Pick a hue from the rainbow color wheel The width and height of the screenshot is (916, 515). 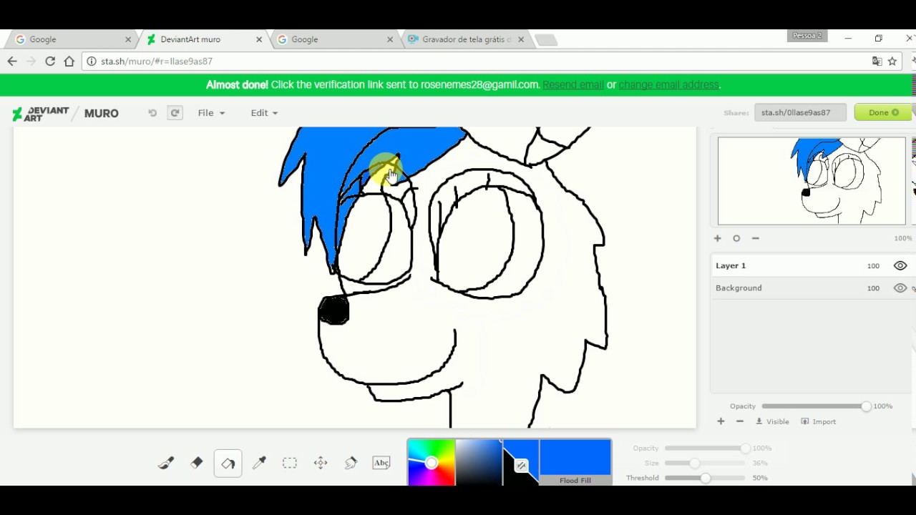tap(432, 463)
